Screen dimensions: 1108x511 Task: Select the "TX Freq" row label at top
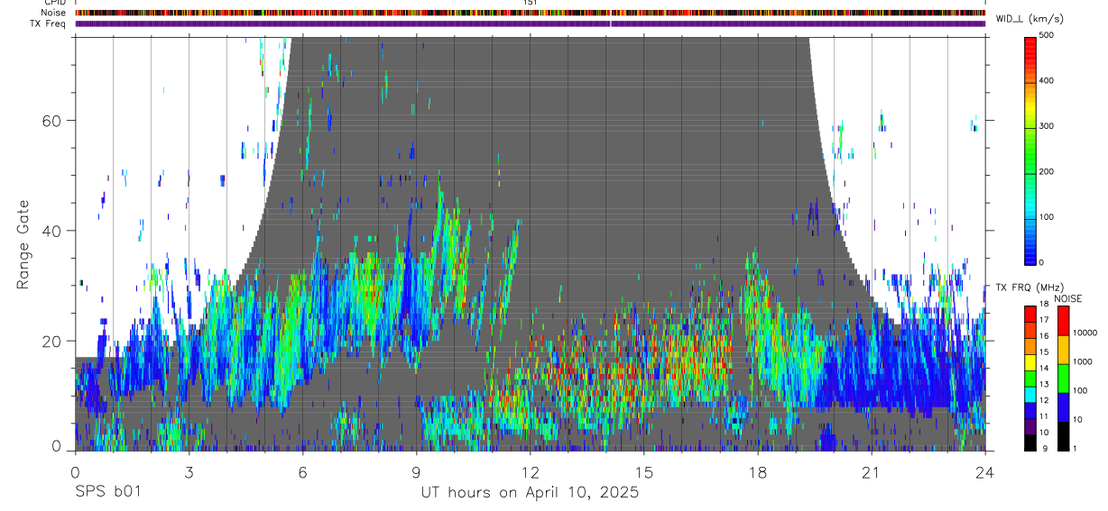click(x=50, y=23)
